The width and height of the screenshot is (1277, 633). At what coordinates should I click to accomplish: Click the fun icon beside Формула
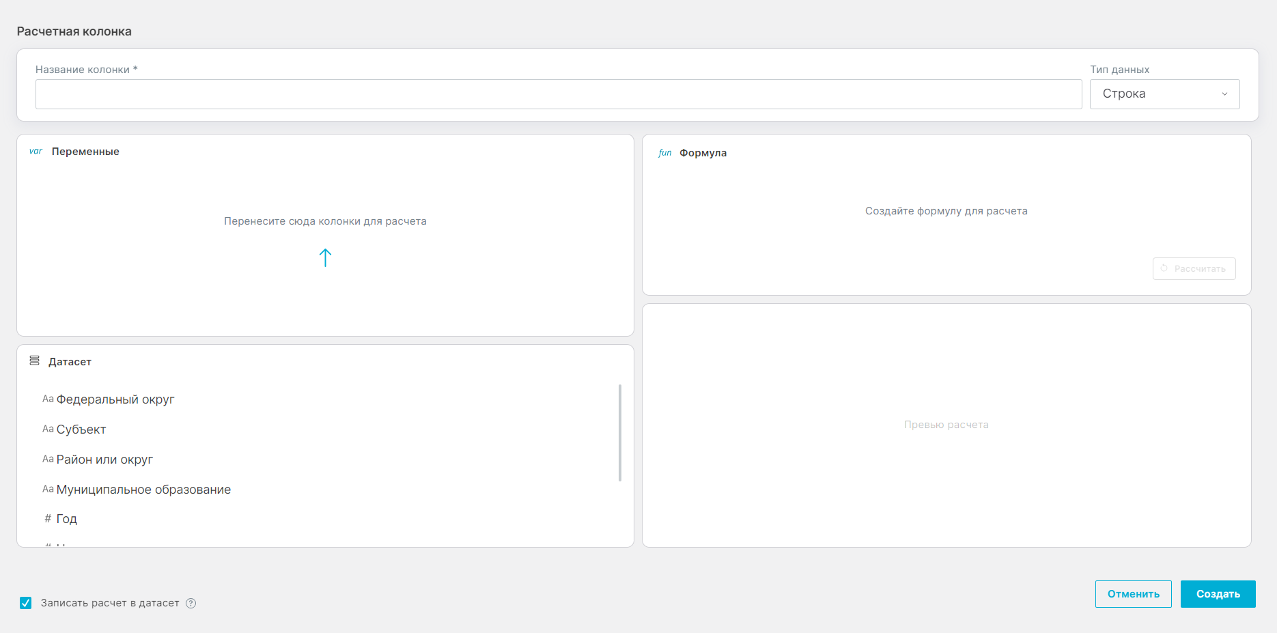[664, 153]
